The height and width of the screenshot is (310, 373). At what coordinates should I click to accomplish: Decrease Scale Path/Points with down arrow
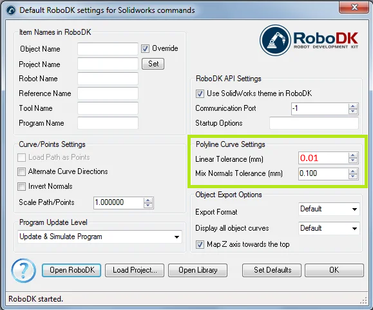tap(148, 206)
